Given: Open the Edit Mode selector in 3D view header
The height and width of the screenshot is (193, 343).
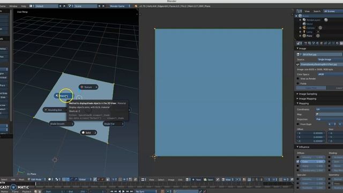Looking at the screenshot, I should 37,180.
